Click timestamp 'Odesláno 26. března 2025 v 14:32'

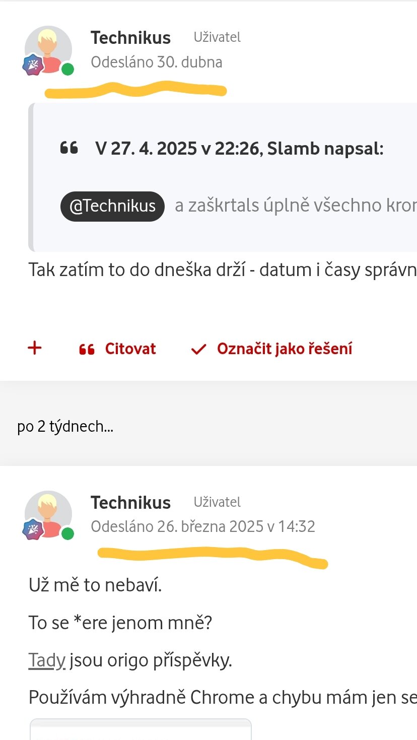[x=203, y=526]
